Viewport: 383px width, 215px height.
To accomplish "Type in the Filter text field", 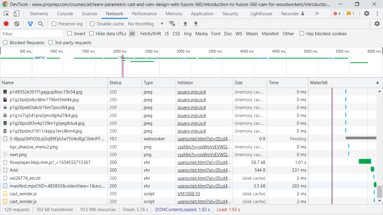I will (x=32, y=34).
